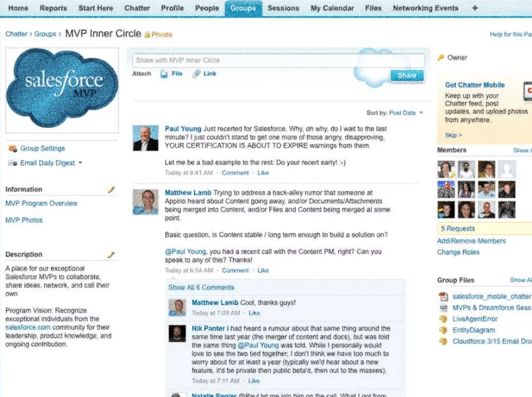Click image icon beside LiveAgentError file
This screenshot has height=397, width=532.
pyautogui.click(x=443, y=319)
